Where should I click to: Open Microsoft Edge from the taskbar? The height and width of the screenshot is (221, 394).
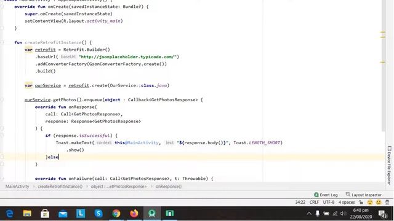pyautogui.click(x=10, y=214)
